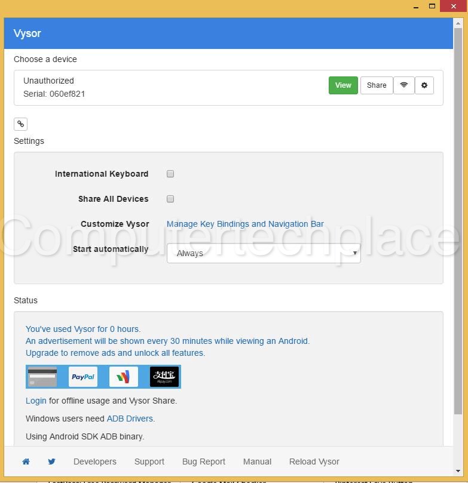Screen dimensions: 468x483
Task: Open wireless connection for the device
Action: tap(404, 85)
